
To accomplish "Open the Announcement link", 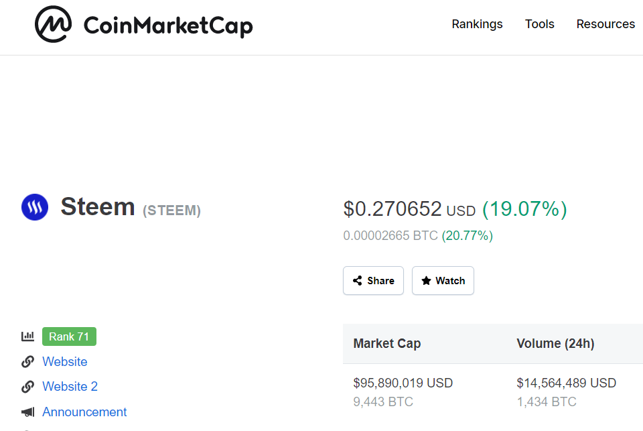I will [84, 412].
